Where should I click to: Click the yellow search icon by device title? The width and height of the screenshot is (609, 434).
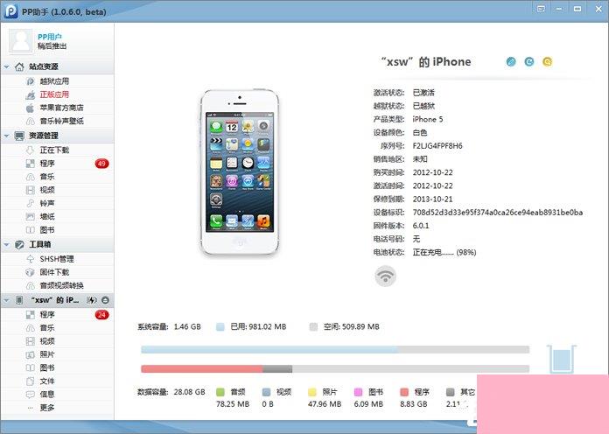[547, 61]
